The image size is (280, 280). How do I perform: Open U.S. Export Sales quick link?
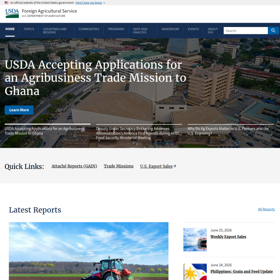click(156, 166)
